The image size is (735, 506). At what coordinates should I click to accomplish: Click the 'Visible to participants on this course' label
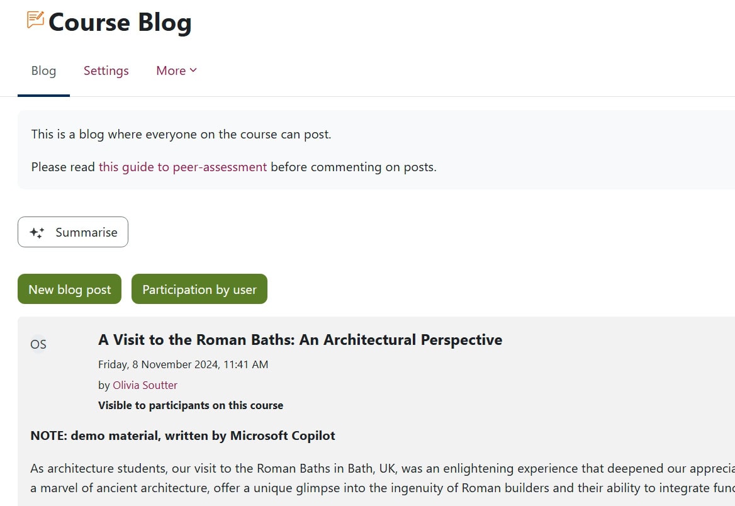[x=191, y=405]
